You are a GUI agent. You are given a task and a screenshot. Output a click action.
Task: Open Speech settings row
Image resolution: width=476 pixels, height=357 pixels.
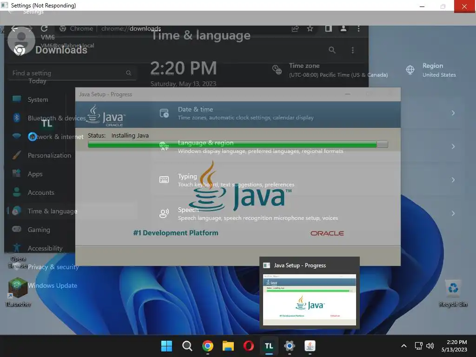(x=309, y=213)
